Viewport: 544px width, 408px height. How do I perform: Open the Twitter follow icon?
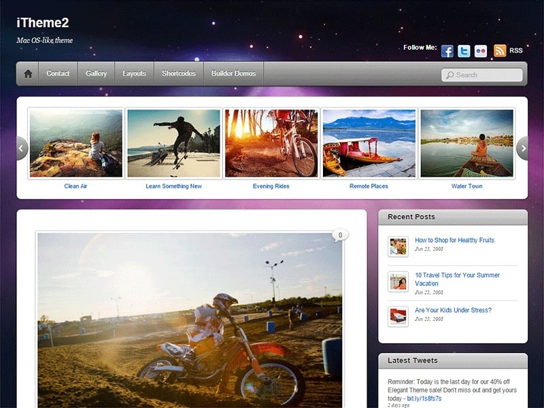[464, 51]
